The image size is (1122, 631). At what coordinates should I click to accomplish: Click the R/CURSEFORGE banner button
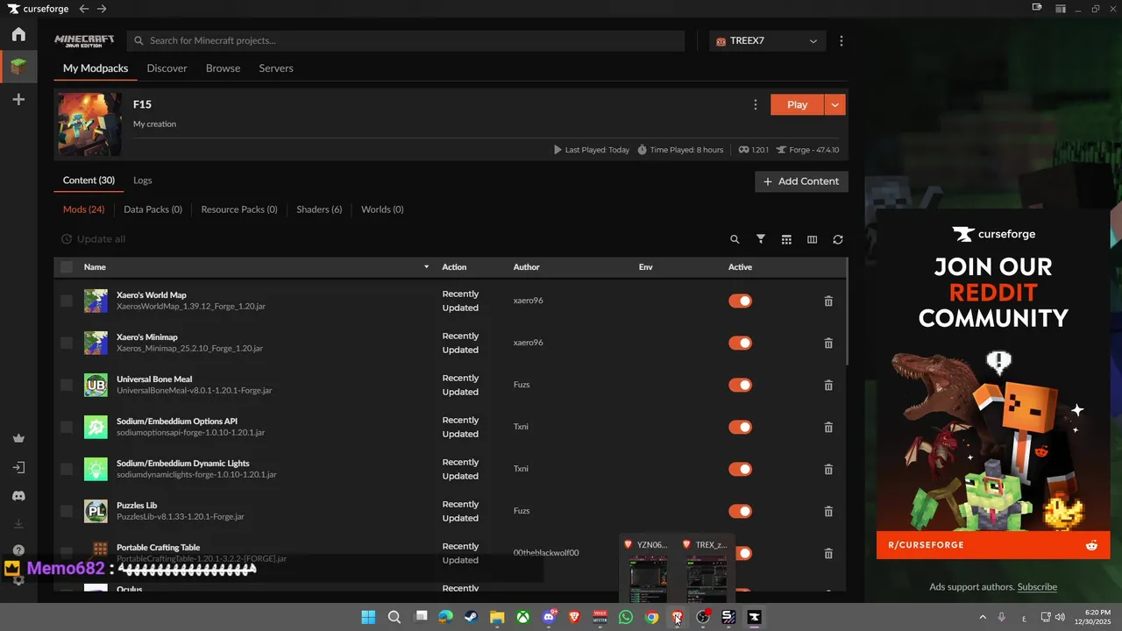tap(993, 545)
